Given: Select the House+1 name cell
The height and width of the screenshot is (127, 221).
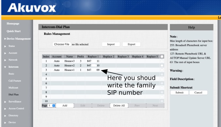Looking at the screenshot, I should pos(69,70).
